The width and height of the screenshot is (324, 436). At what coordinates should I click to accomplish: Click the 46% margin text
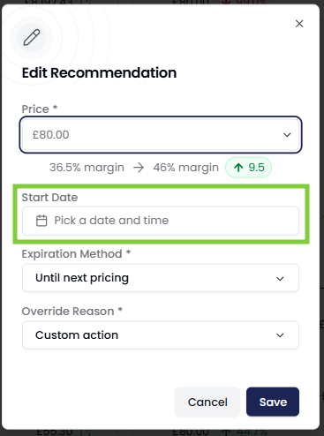coord(185,168)
